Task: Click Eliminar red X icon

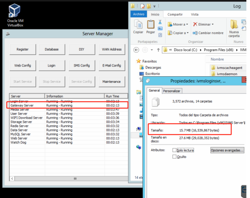Action: click(x=195, y=24)
